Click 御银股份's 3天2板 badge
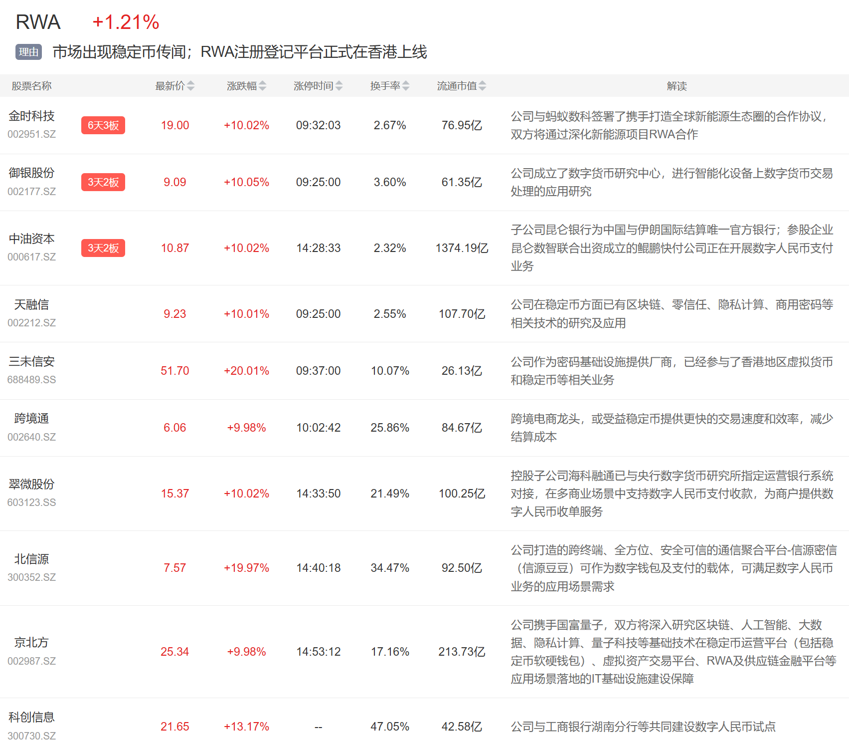 (x=103, y=182)
